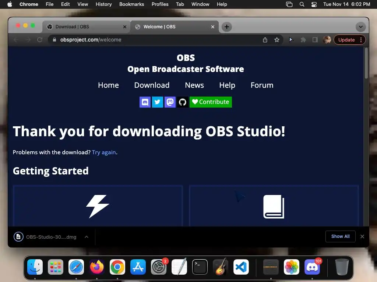Open the Trash in the Dock

pyautogui.click(x=342, y=267)
